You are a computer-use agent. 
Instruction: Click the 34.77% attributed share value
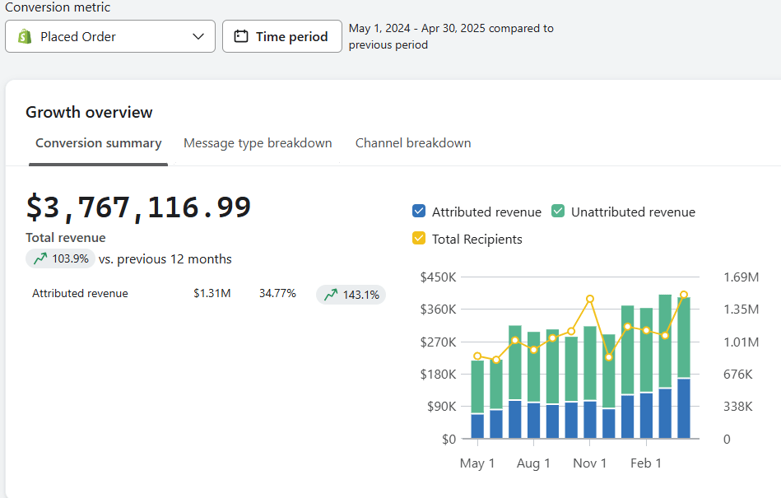[x=277, y=293]
